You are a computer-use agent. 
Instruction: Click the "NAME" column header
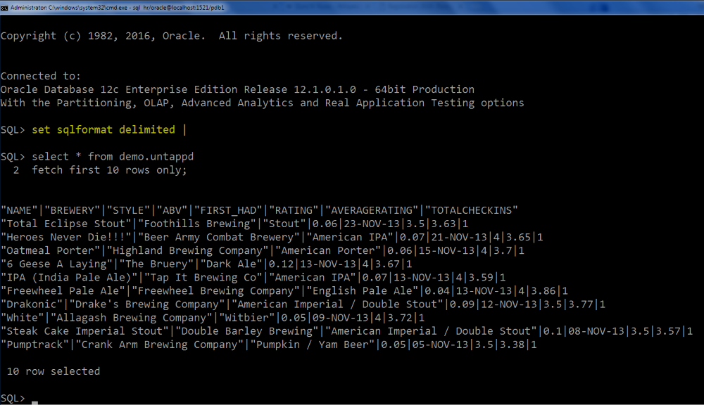tap(19, 210)
